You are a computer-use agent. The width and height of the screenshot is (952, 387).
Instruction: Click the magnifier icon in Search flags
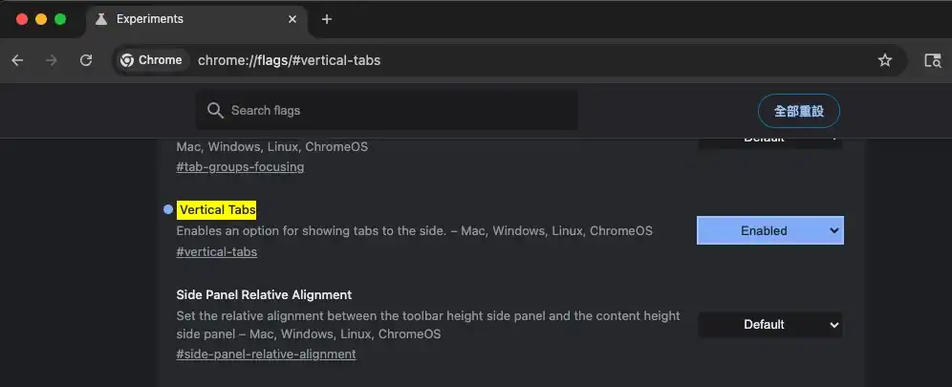pyautogui.click(x=216, y=110)
